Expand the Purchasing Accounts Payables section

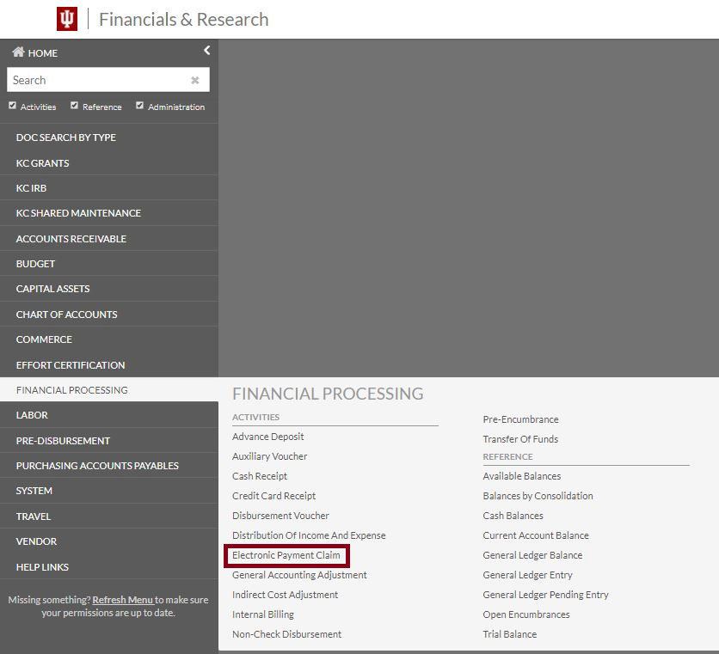click(x=97, y=465)
